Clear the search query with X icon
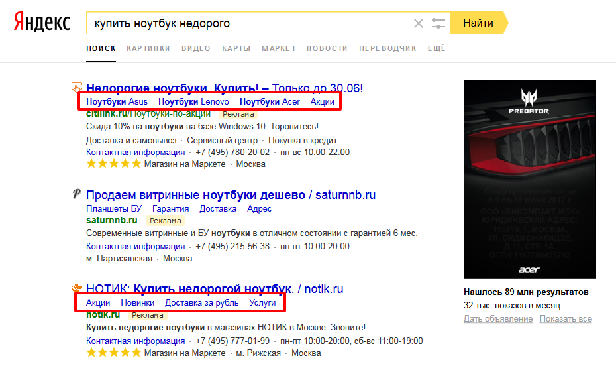This screenshot has width=616, height=368. (418, 23)
